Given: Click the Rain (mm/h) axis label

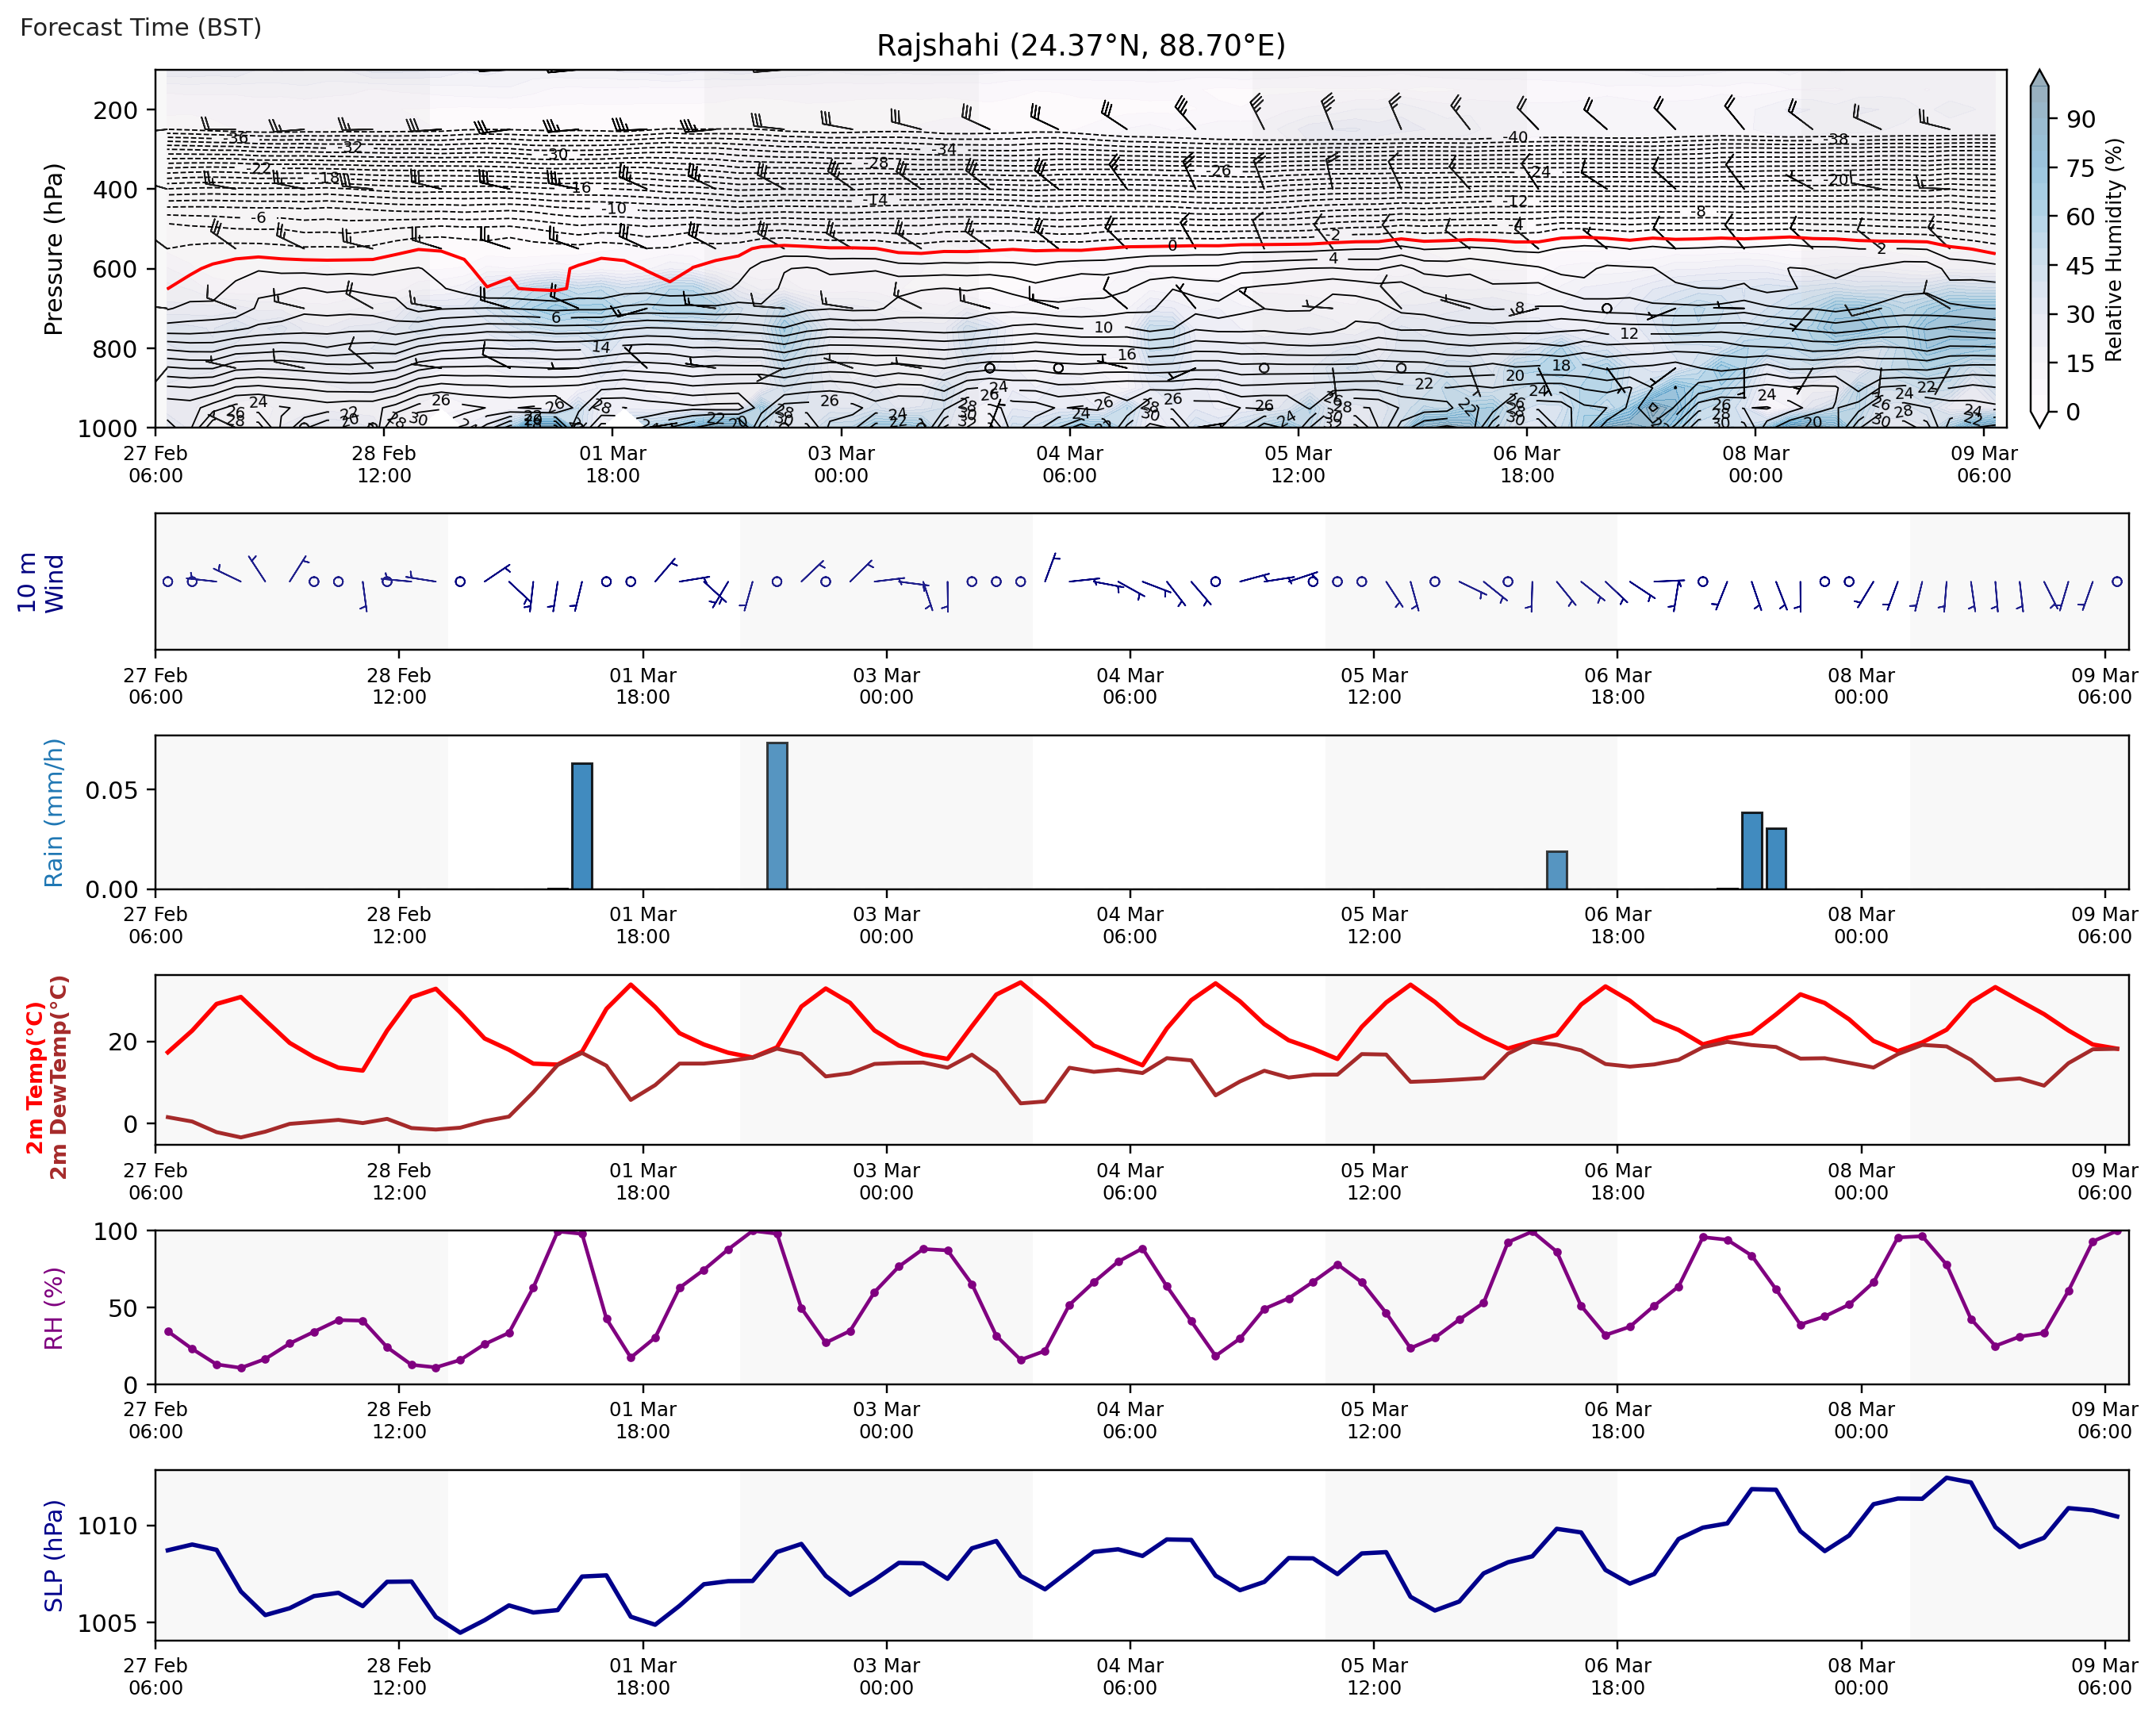Looking at the screenshot, I should [54, 812].
